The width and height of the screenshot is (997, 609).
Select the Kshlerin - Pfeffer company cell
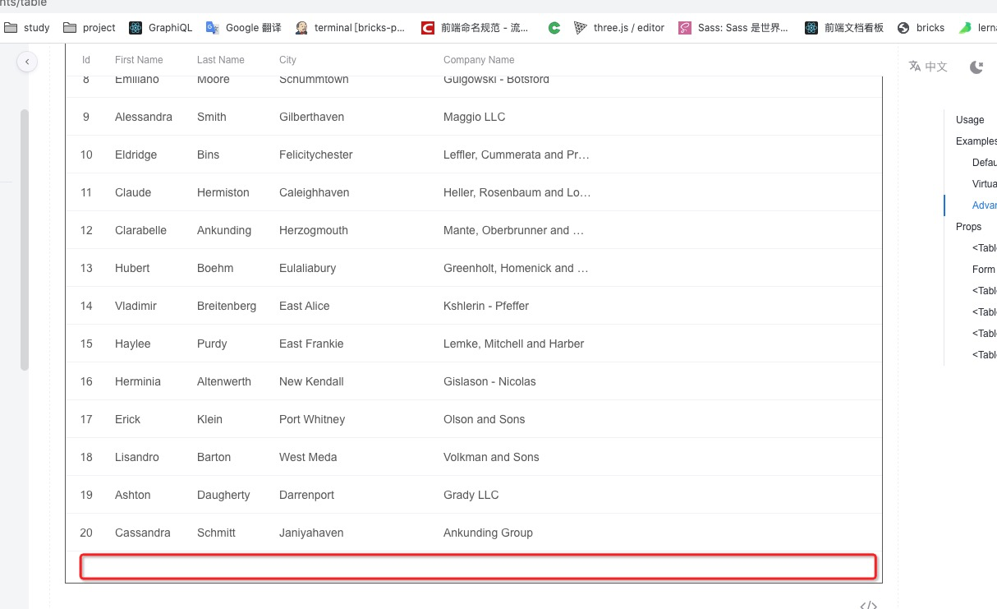tap(486, 306)
